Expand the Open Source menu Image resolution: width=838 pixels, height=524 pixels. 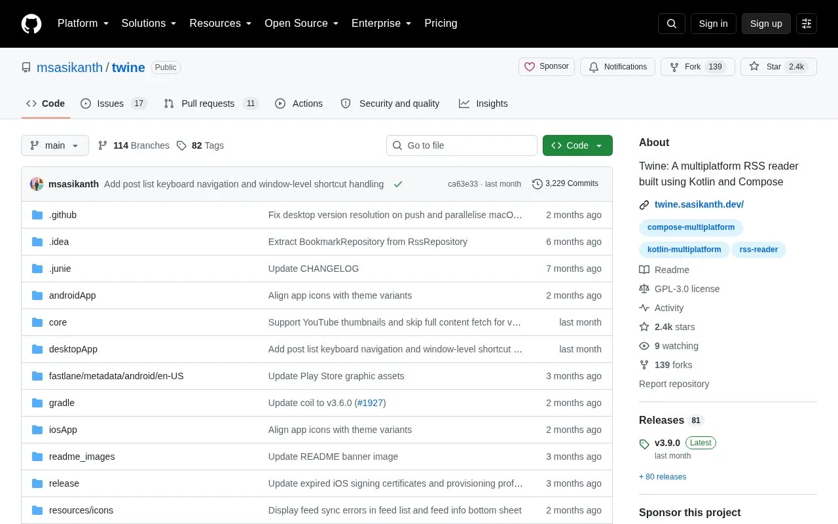[x=302, y=24]
